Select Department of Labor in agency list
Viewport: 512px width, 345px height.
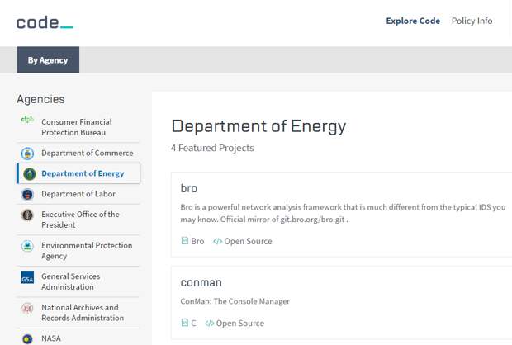78,194
